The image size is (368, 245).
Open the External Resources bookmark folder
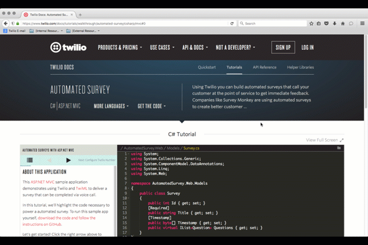coord(83,31)
